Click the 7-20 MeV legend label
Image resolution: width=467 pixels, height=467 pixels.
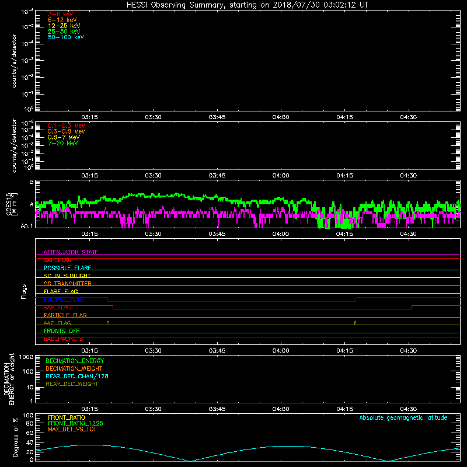(x=62, y=143)
